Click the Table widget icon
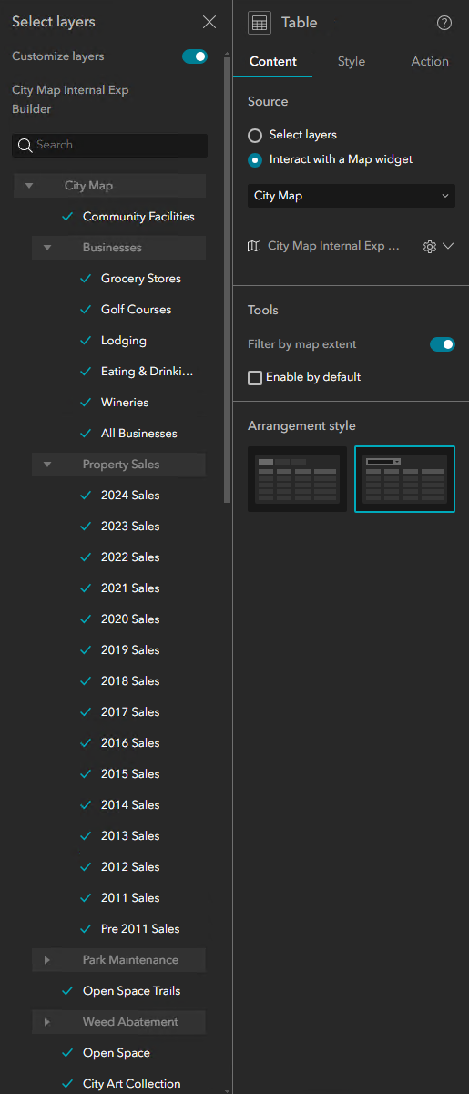Viewport: 469px width, 1094px height. [x=260, y=23]
